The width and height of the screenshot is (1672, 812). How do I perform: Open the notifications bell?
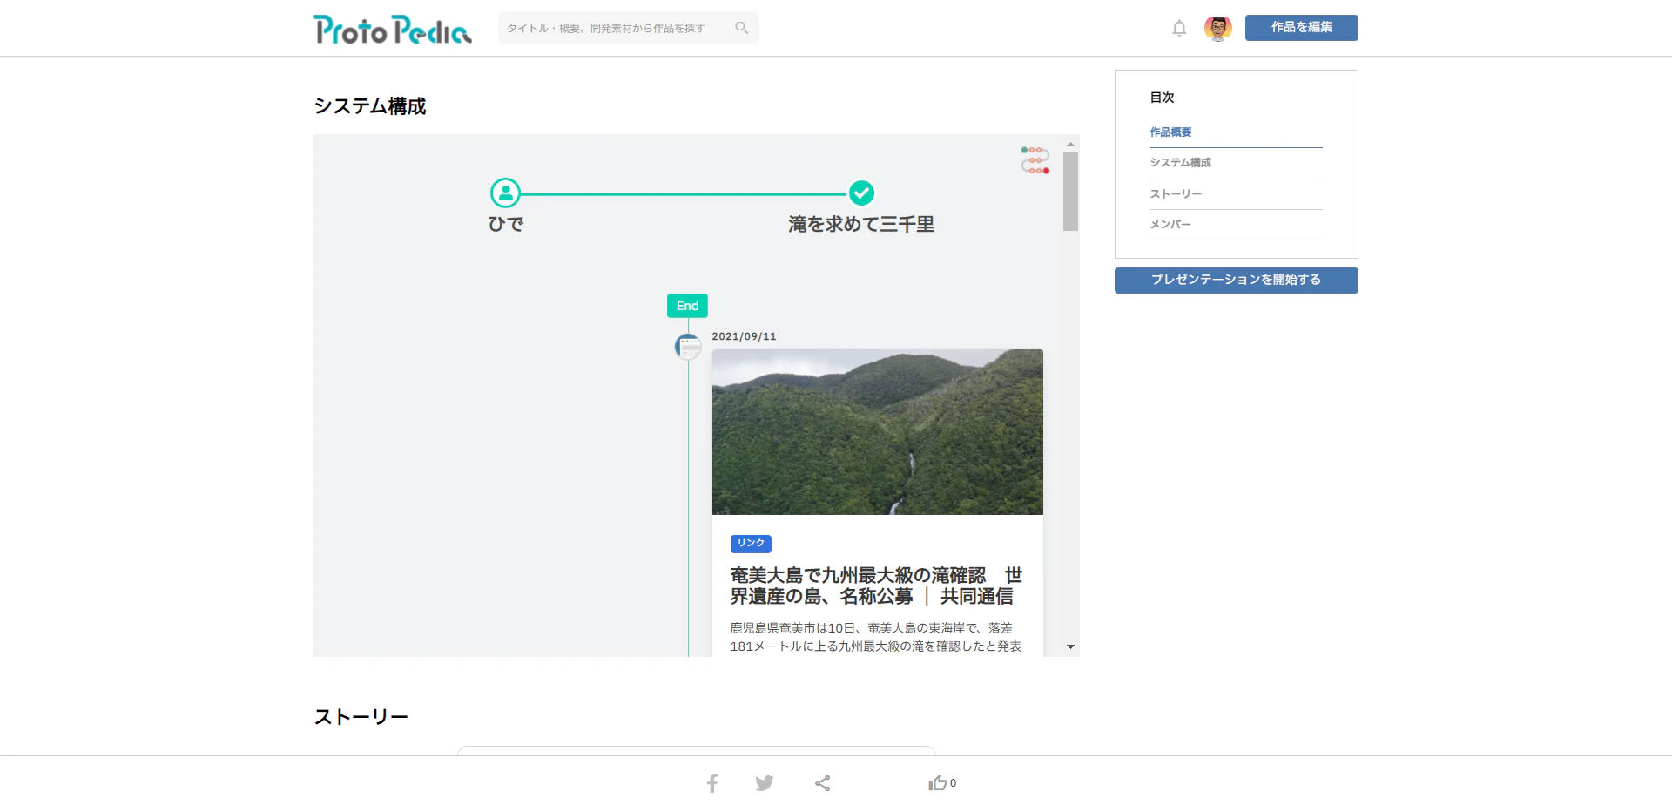(x=1179, y=28)
